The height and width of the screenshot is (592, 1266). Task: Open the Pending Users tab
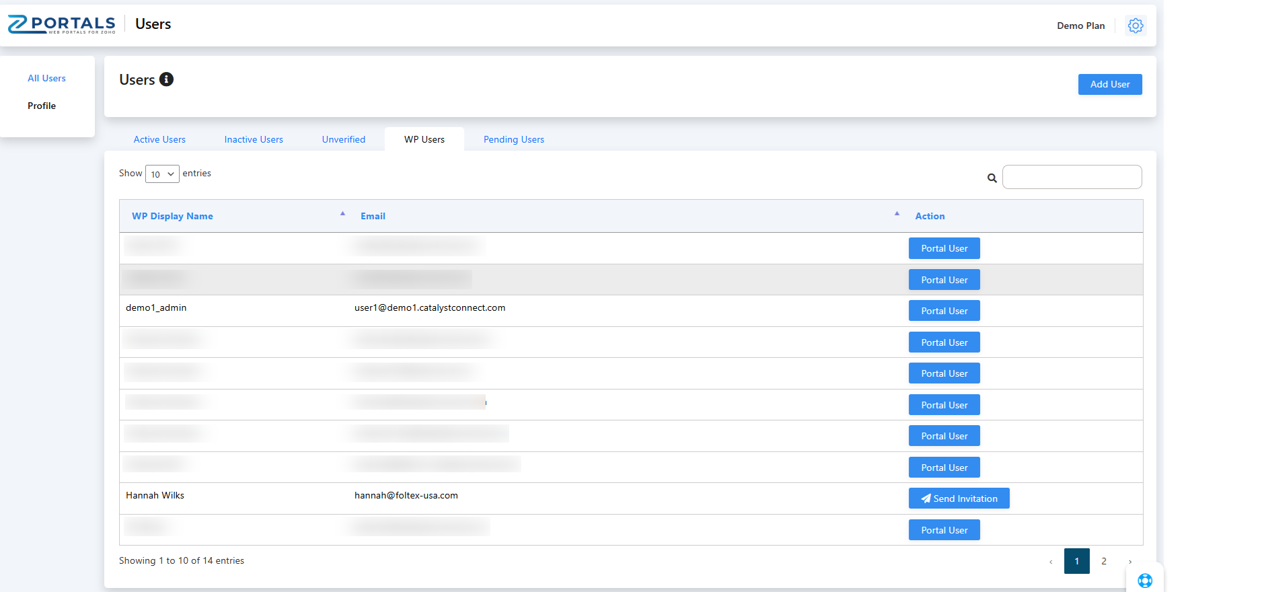click(513, 139)
